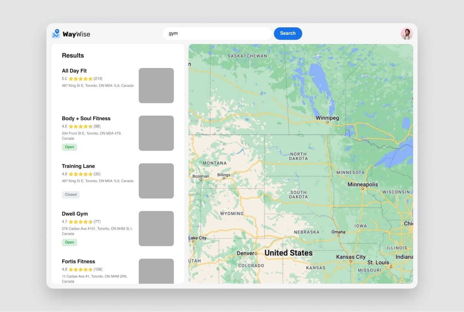Click Minneapolis on the map
464x312 pixels.
[363, 185]
